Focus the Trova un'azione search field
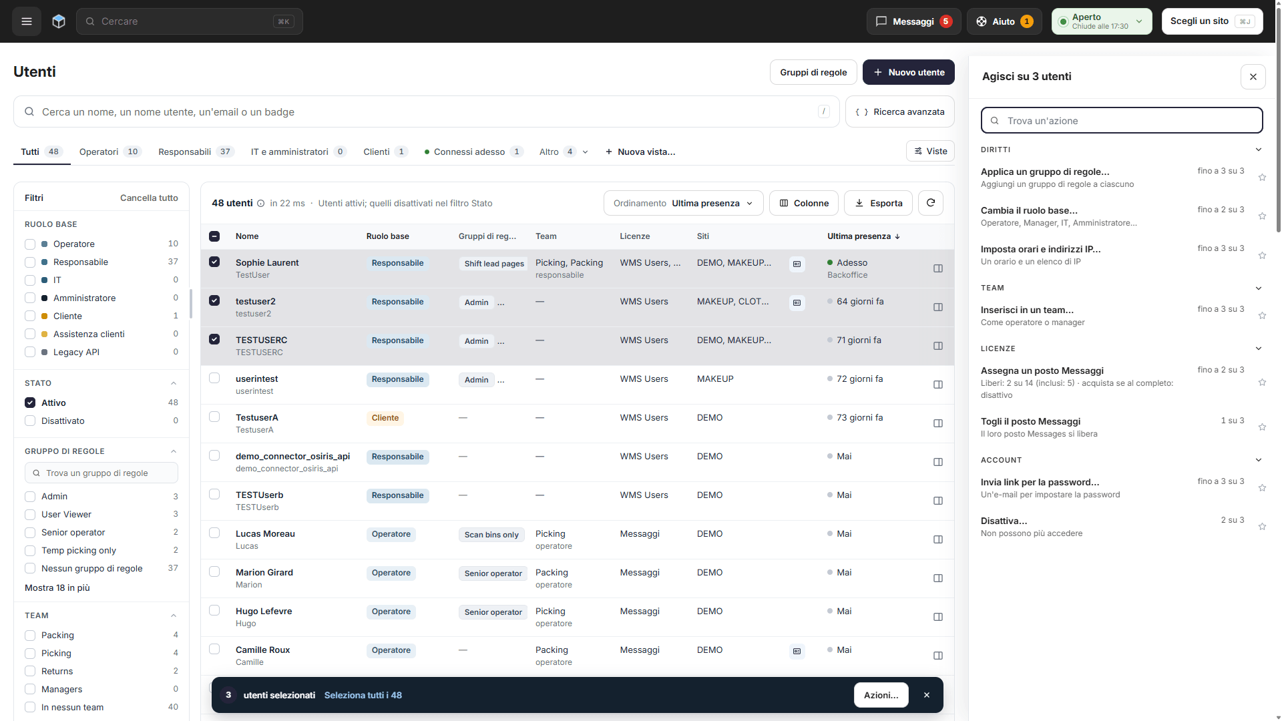Image resolution: width=1282 pixels, height=721 pixels. (1122, 121)
